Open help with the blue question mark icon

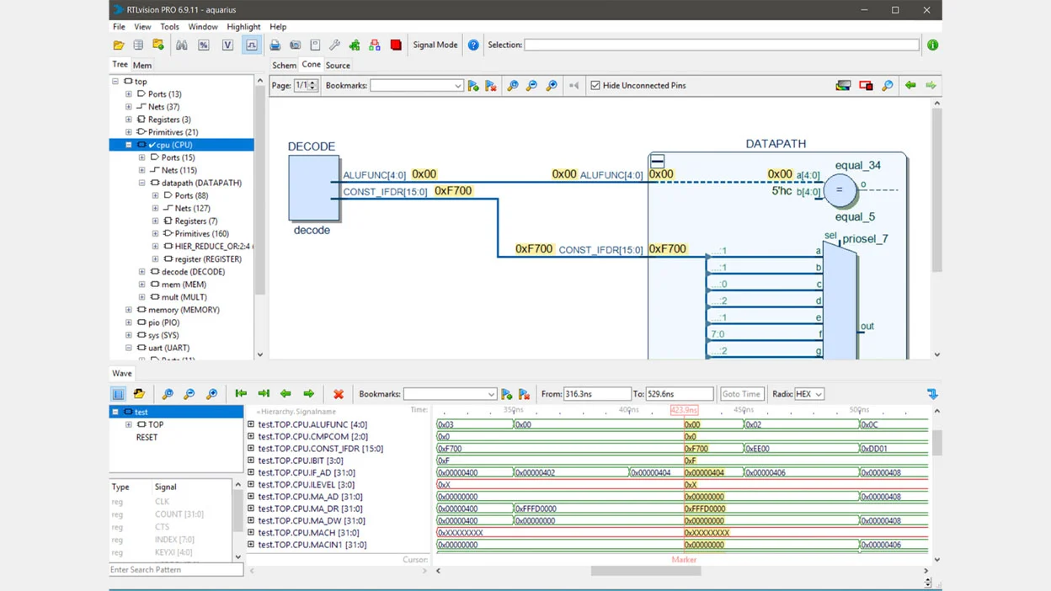(473, 45)
